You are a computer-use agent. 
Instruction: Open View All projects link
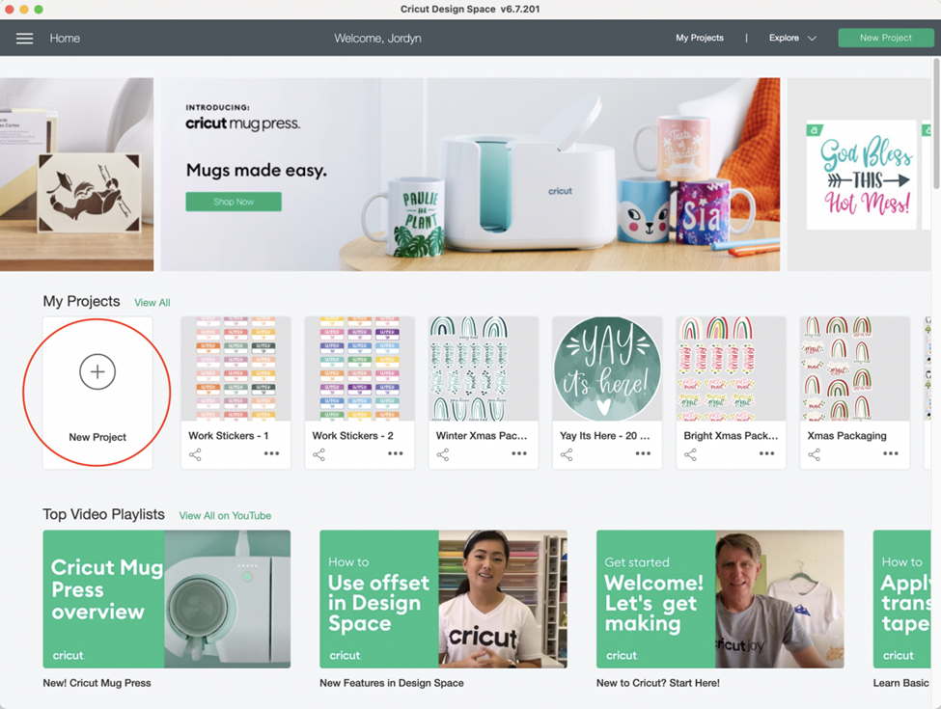[152, 303]
